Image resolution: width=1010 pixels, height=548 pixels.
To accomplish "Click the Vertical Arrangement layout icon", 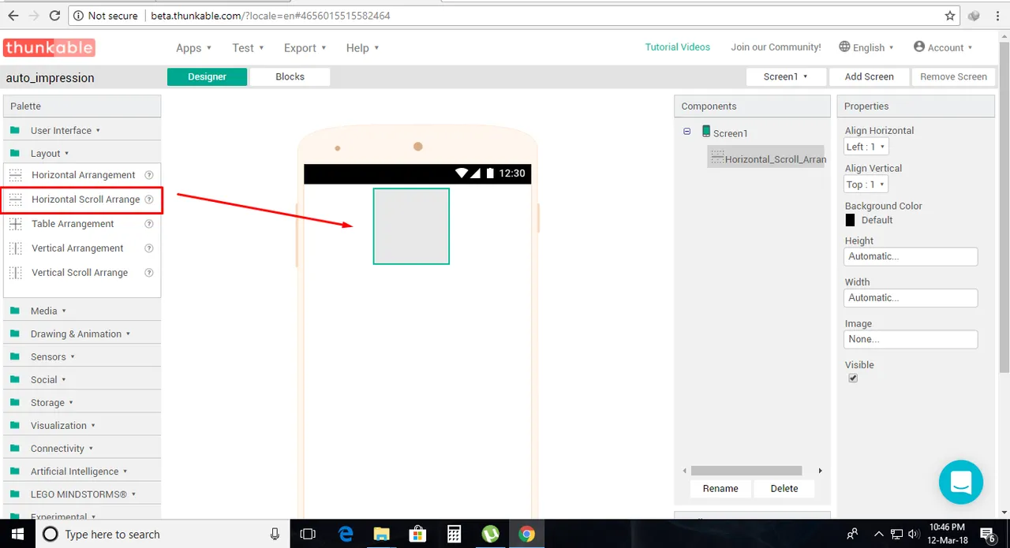I will pos(16,248).
